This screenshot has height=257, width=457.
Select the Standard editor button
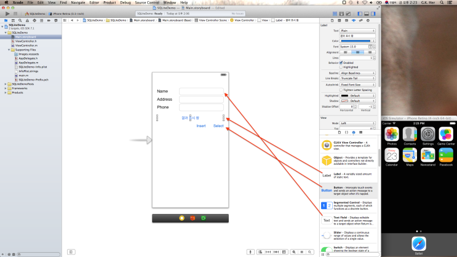tap(335, 14)
